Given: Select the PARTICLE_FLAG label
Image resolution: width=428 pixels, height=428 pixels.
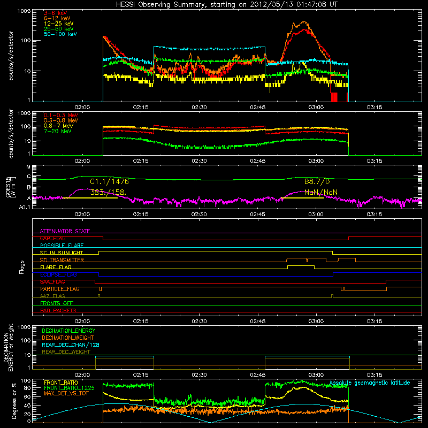Looking at the screenshot, I should click(60, 289).
